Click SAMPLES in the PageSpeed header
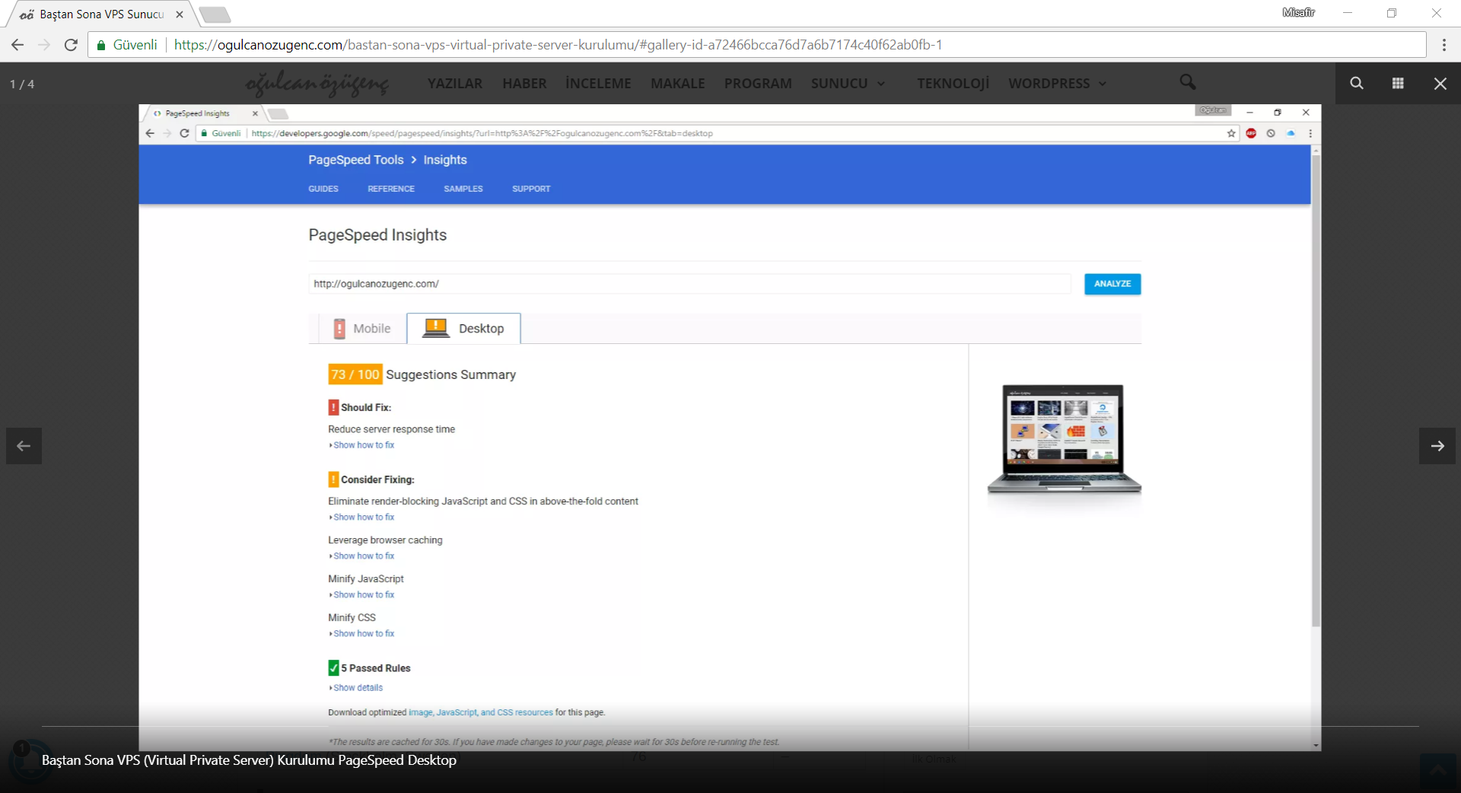The image size is (1461, 793). tap(463, 189)
